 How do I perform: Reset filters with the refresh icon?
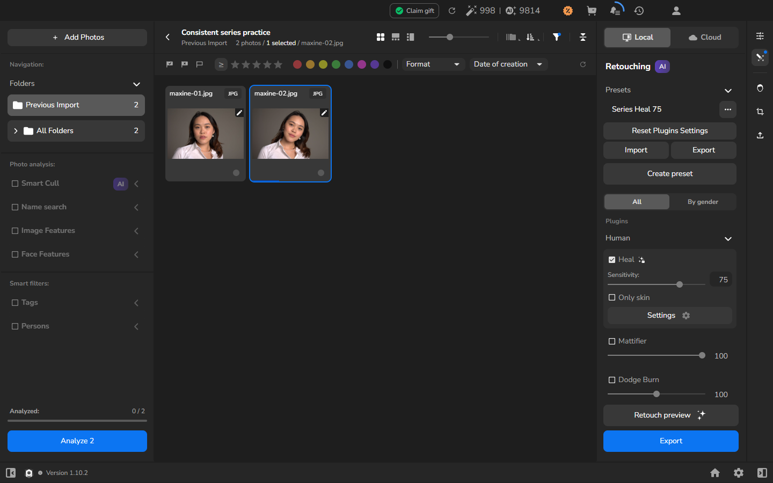[583, 64]
